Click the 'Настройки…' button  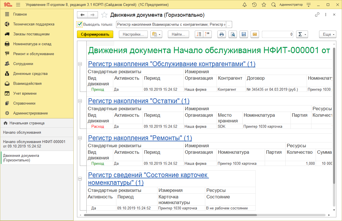point(133,34)
